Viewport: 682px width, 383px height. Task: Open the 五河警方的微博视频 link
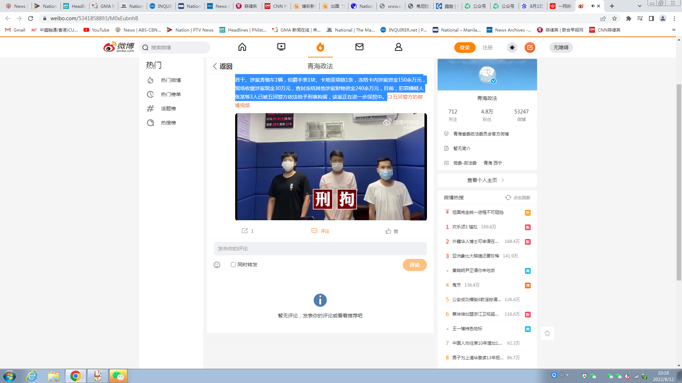pos(408,97)
